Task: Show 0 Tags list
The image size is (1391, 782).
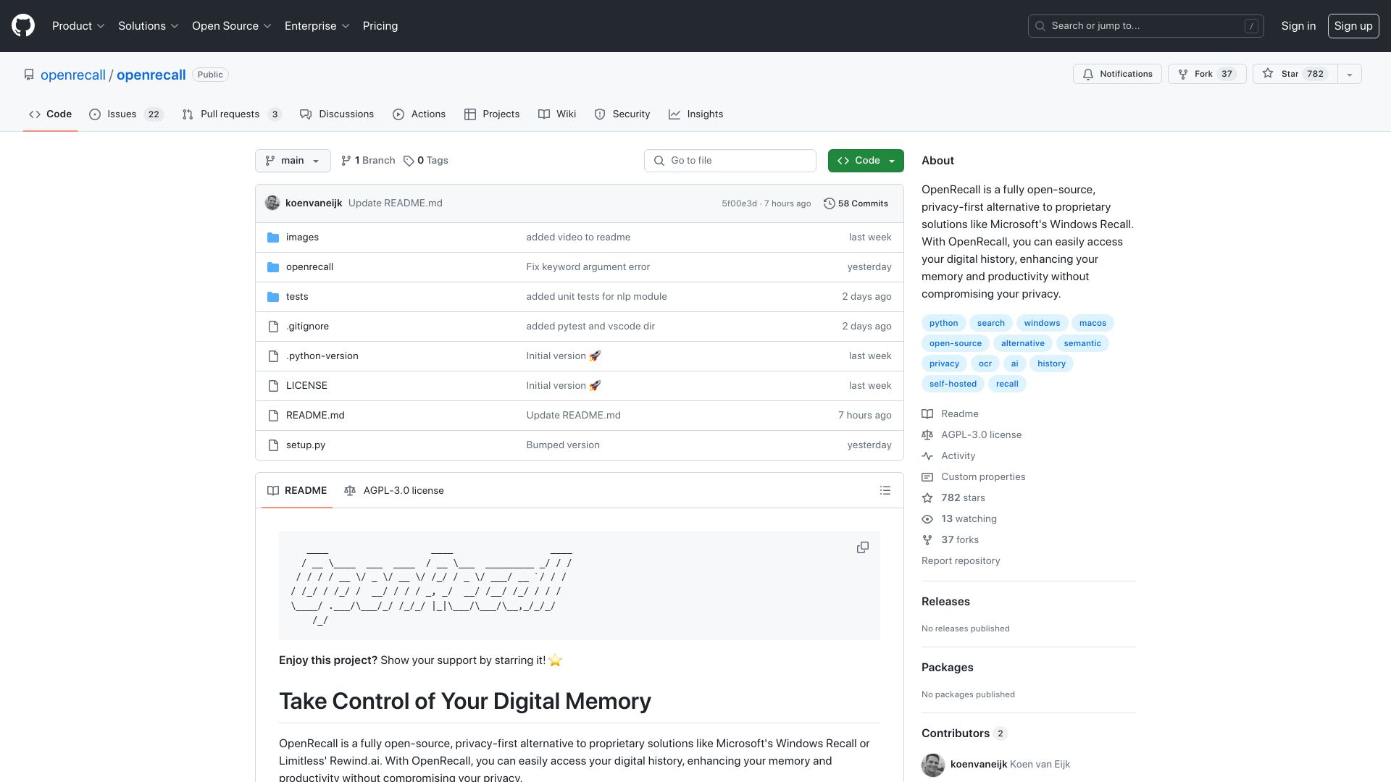Action: (426, 160)
